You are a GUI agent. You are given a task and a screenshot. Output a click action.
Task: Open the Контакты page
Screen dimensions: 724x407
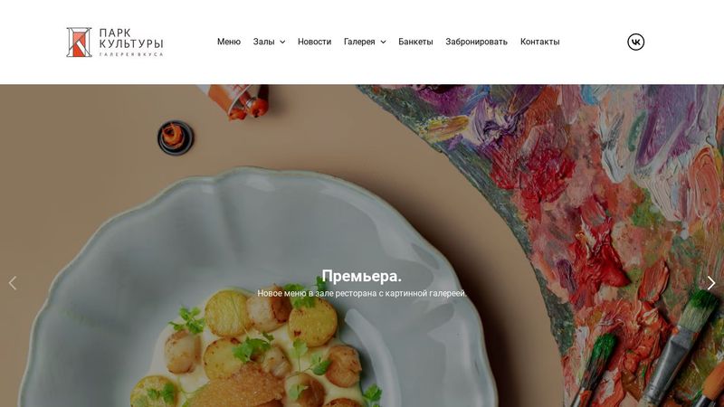(x=539, y=42)
